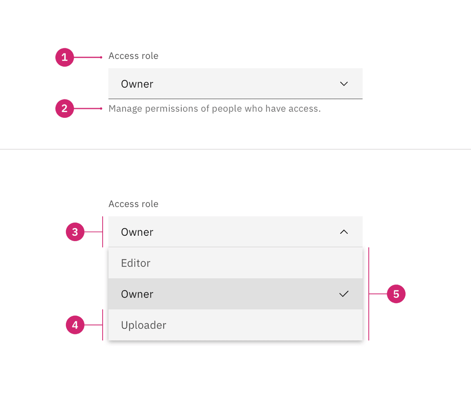Viewport: 471px width, 397px height.
Task: Expand the closed dropdown using its down chevron
Action: pos(344,84)
